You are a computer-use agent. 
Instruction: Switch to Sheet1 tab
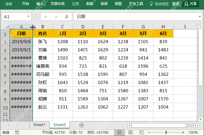point(39,125)
